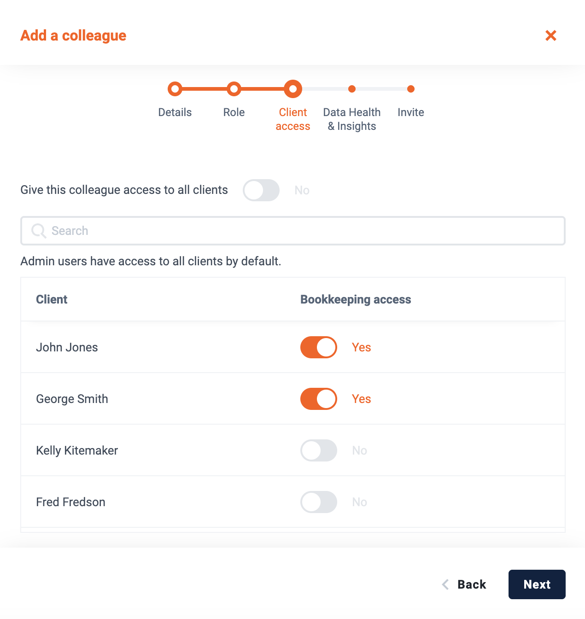
Task: Go Back to the previous step
Action: click(464, 584)
